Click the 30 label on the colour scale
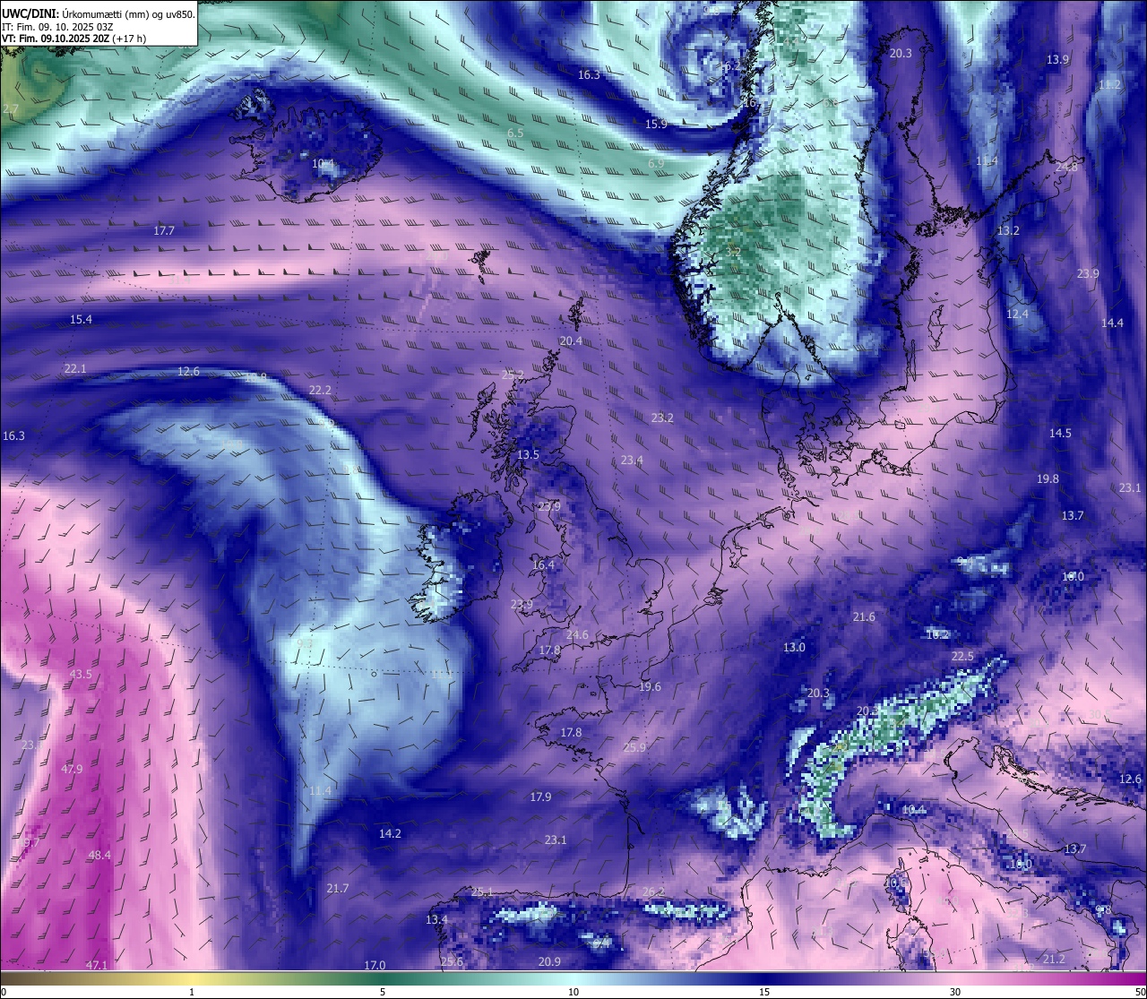 (x=955, y=992)
